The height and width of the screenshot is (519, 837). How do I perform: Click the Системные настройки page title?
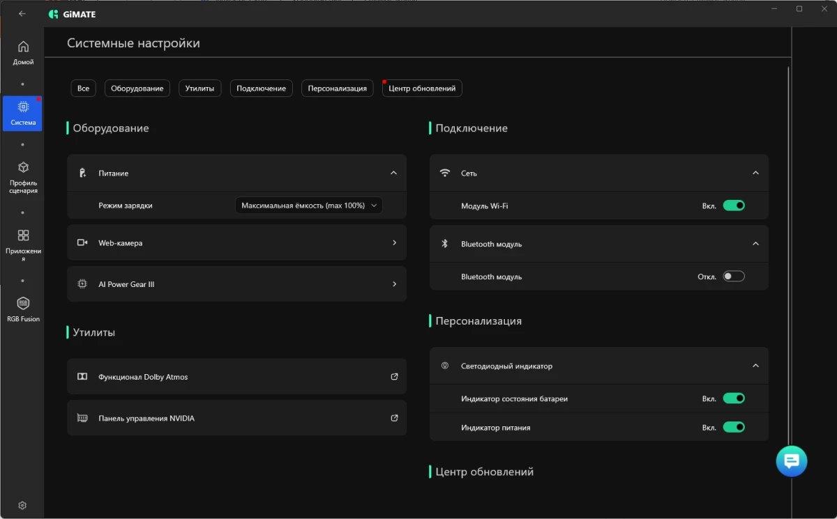pyautogui.click(x=133, y=43)
